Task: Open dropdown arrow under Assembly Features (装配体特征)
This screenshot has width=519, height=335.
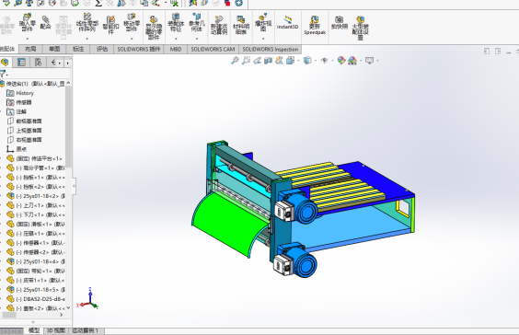Action: pyautogui.click(x=176, y=39)
